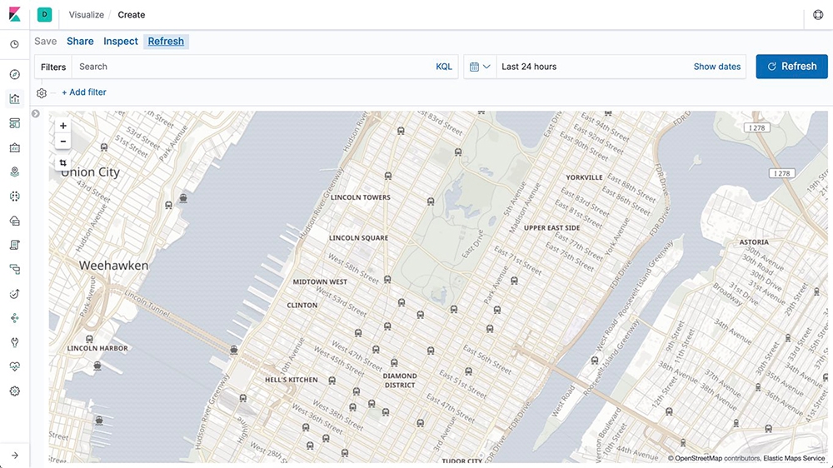Open the Graph app icon
The width and height of the screenshot is (833, 468).
tap(15, 318)
